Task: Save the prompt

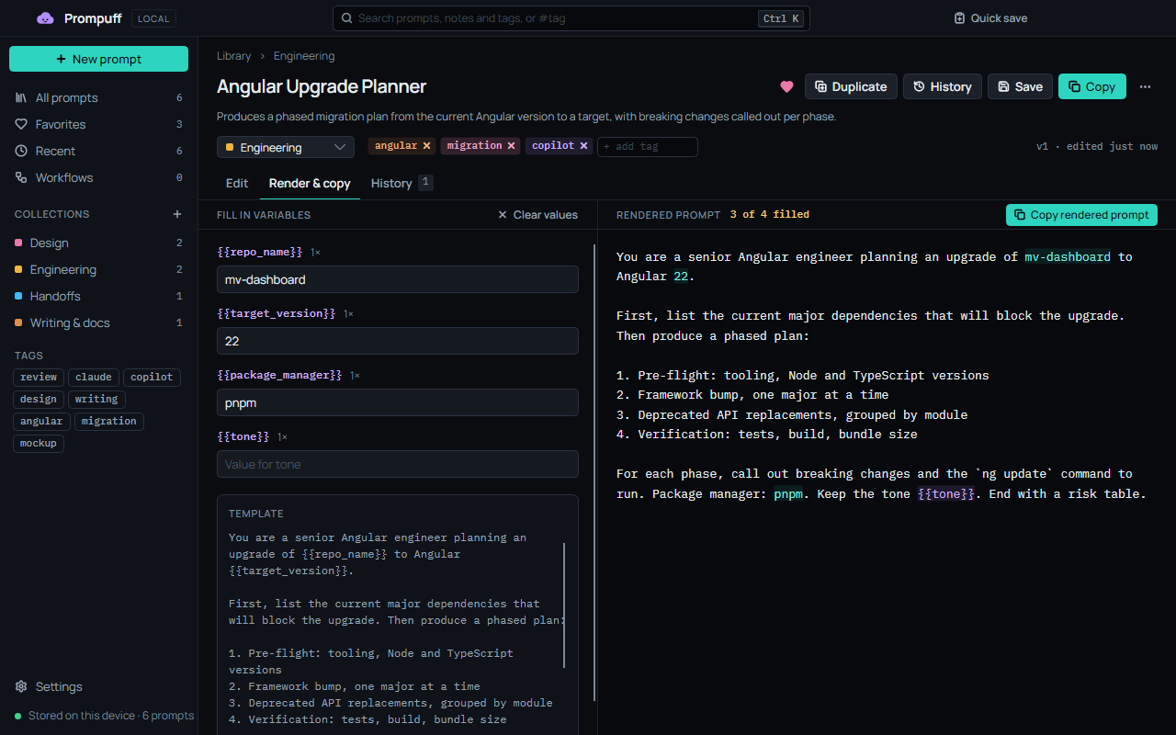Action: (1020, 86)
